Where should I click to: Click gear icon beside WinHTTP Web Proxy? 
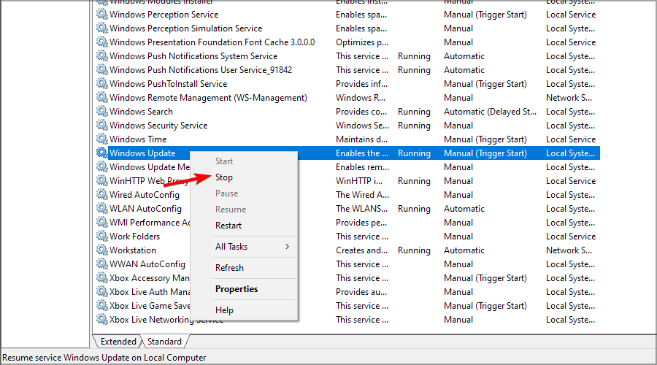tap(101, 180)
